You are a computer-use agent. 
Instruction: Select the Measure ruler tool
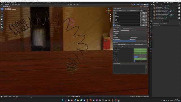2,27
